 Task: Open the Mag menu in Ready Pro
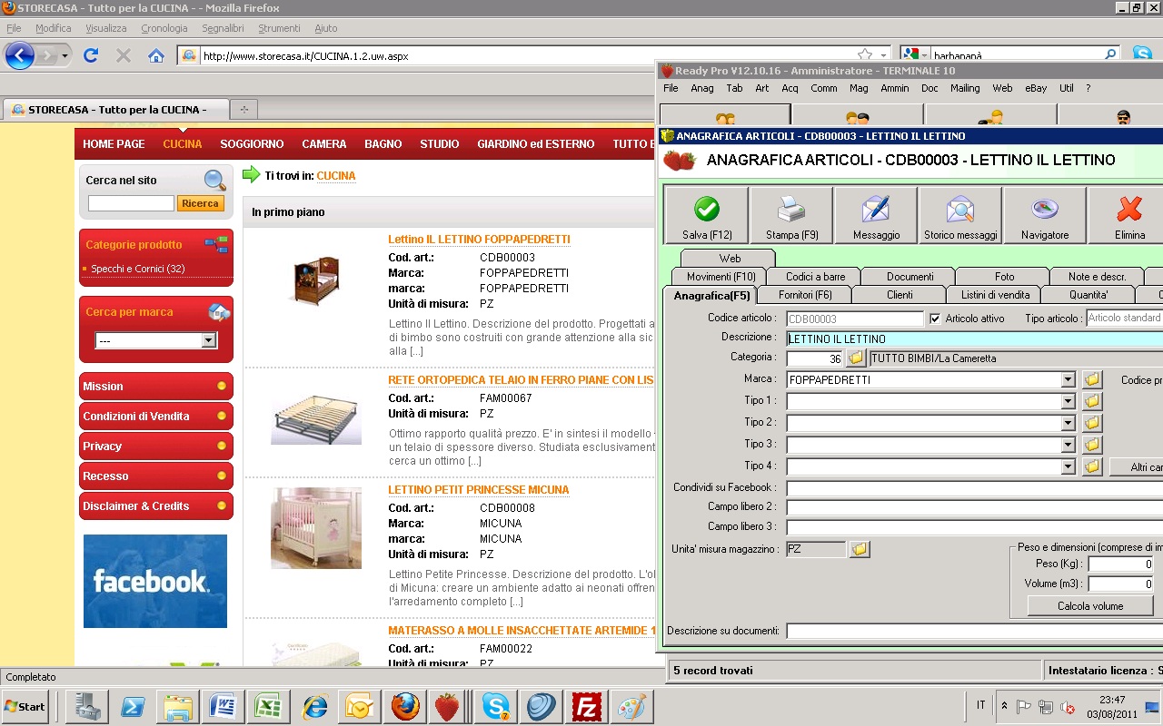tap(859, 88)
